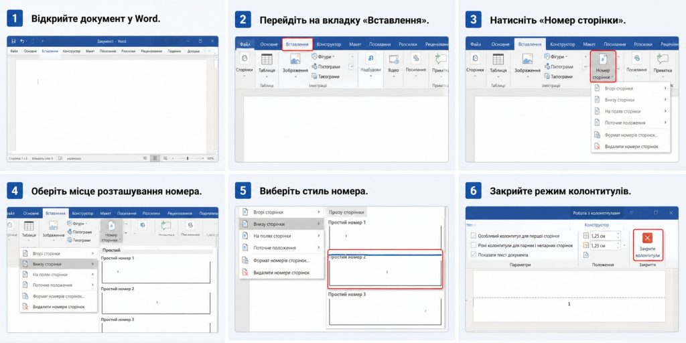Click the Save icon in step 1 window
Image resolution: width=686 pixels, height=343 pixels.
13,41
